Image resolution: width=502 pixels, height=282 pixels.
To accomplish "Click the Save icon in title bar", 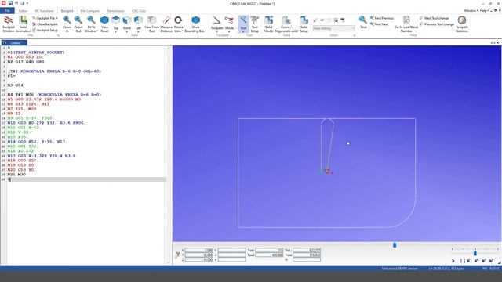I will point(10,3).
